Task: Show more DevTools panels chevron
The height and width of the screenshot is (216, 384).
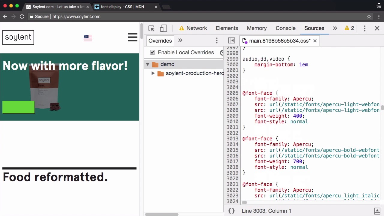Action: [335, 28]
